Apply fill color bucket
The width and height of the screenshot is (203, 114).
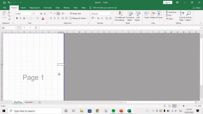(x=37, y=18)
